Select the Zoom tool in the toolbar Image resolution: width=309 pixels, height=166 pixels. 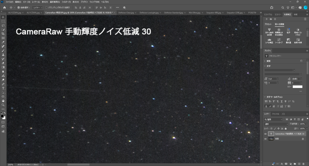3,105
